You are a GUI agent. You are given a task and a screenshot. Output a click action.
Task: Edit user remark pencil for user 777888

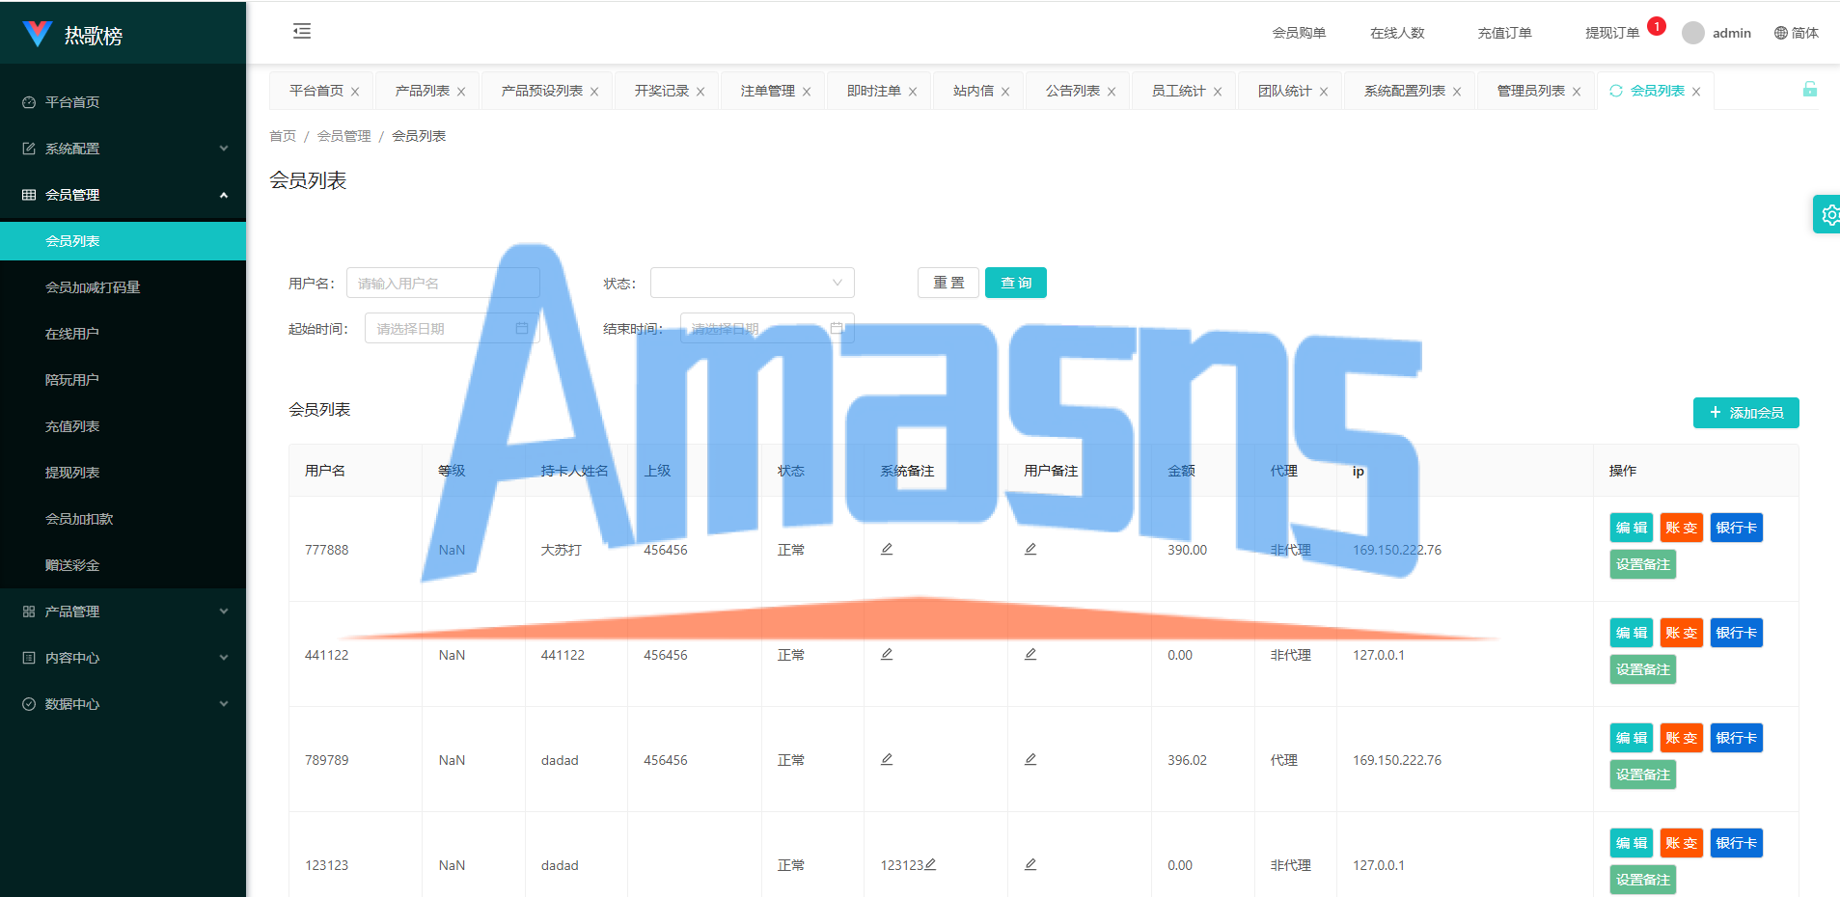point(1030,549)
